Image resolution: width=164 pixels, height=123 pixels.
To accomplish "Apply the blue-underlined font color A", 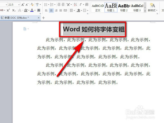I will 32,10.
